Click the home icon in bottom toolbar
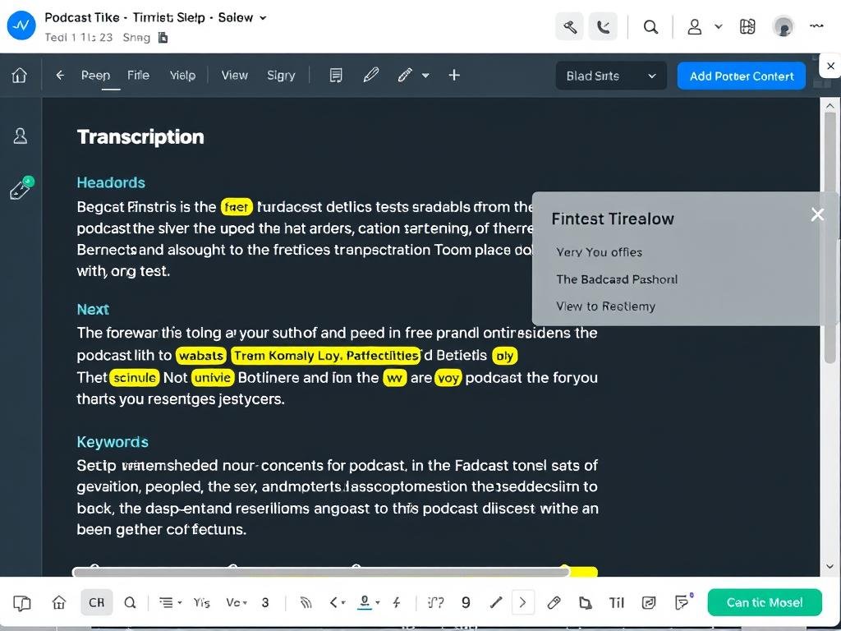 click(59, 602)
